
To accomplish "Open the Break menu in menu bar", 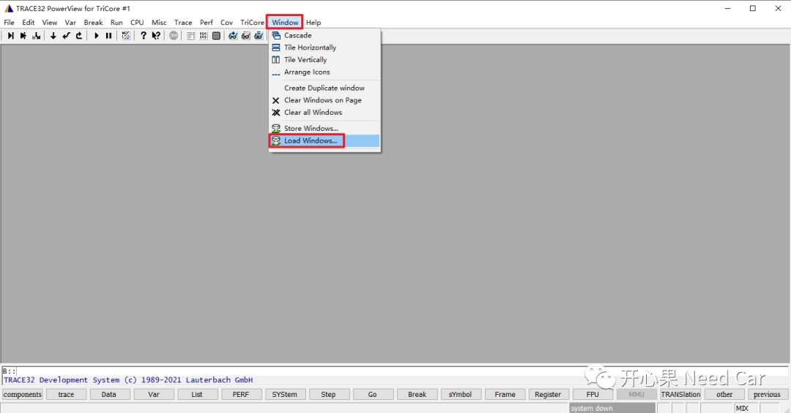I will pyautogui.click(x=93, y=23).
